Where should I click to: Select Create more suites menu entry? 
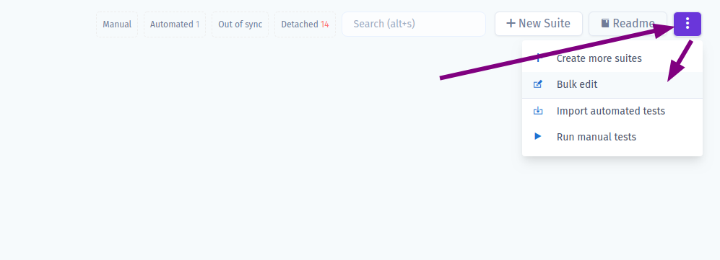tap(612, 58)
